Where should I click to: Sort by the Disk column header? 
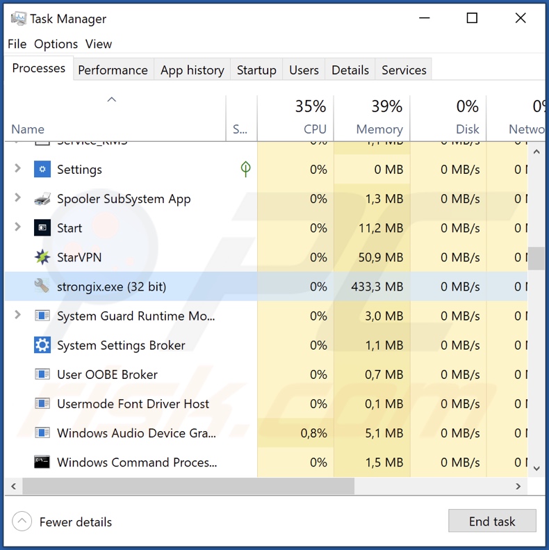coord(448,118)
